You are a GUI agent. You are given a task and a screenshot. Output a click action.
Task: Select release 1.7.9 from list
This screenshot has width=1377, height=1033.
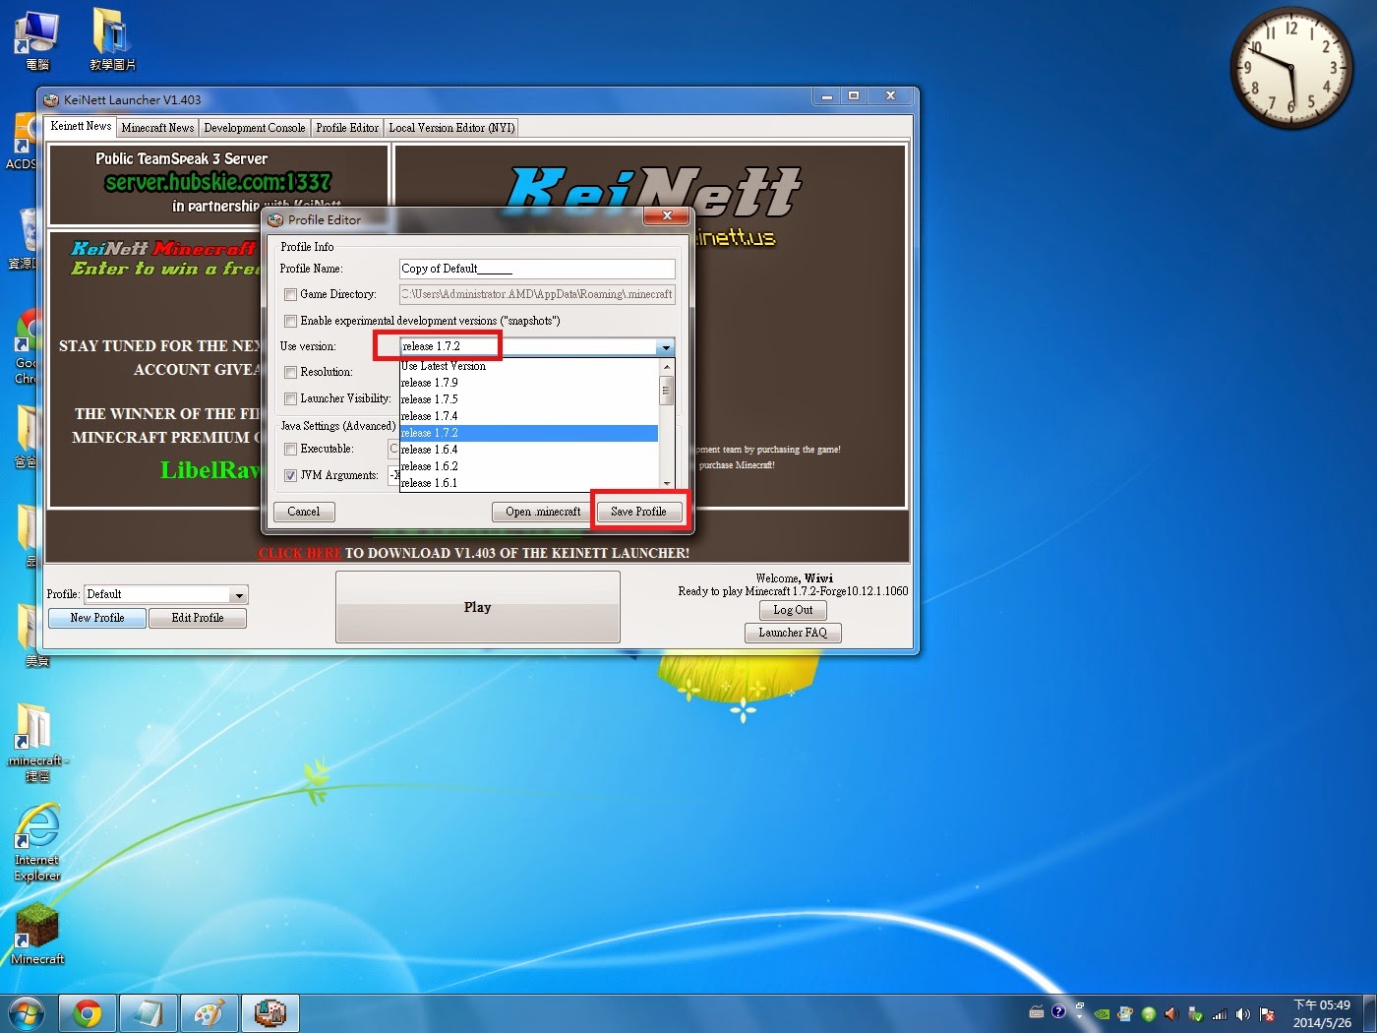[x=528, y=383]
